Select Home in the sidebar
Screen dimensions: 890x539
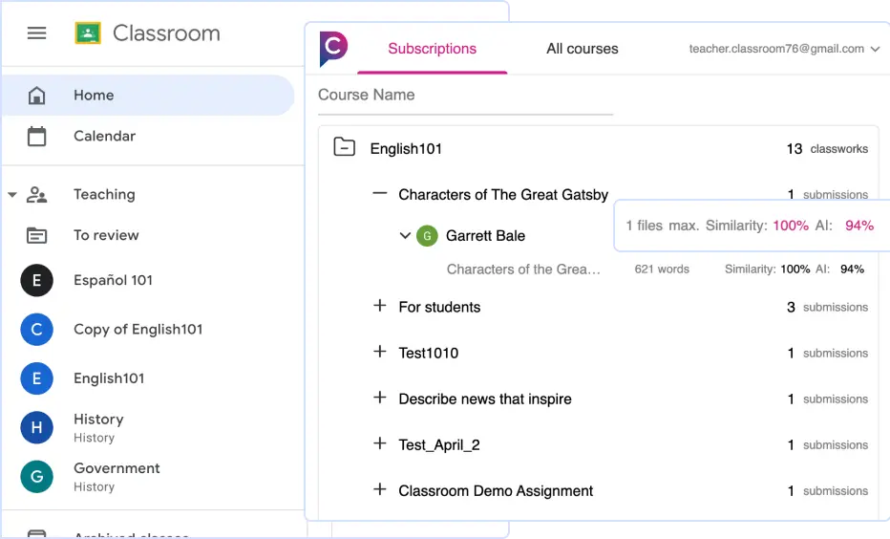click(149, 96)
